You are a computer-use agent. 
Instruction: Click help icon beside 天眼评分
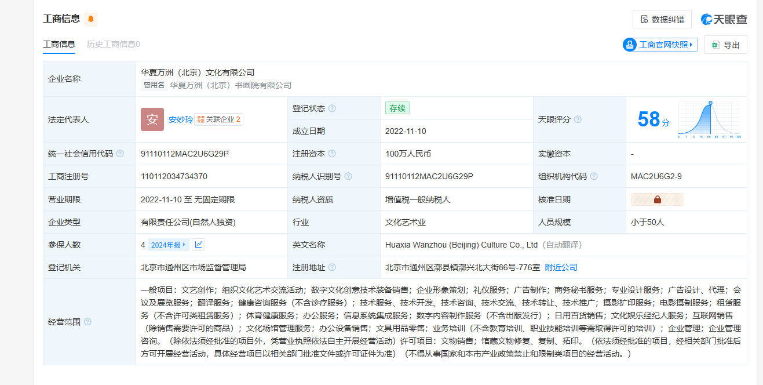[578, 119]
